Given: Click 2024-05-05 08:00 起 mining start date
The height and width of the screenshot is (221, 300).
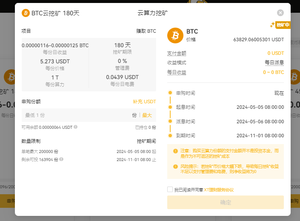Looking at the screenshot, I should pyautogui.click(x=137, y=151).
